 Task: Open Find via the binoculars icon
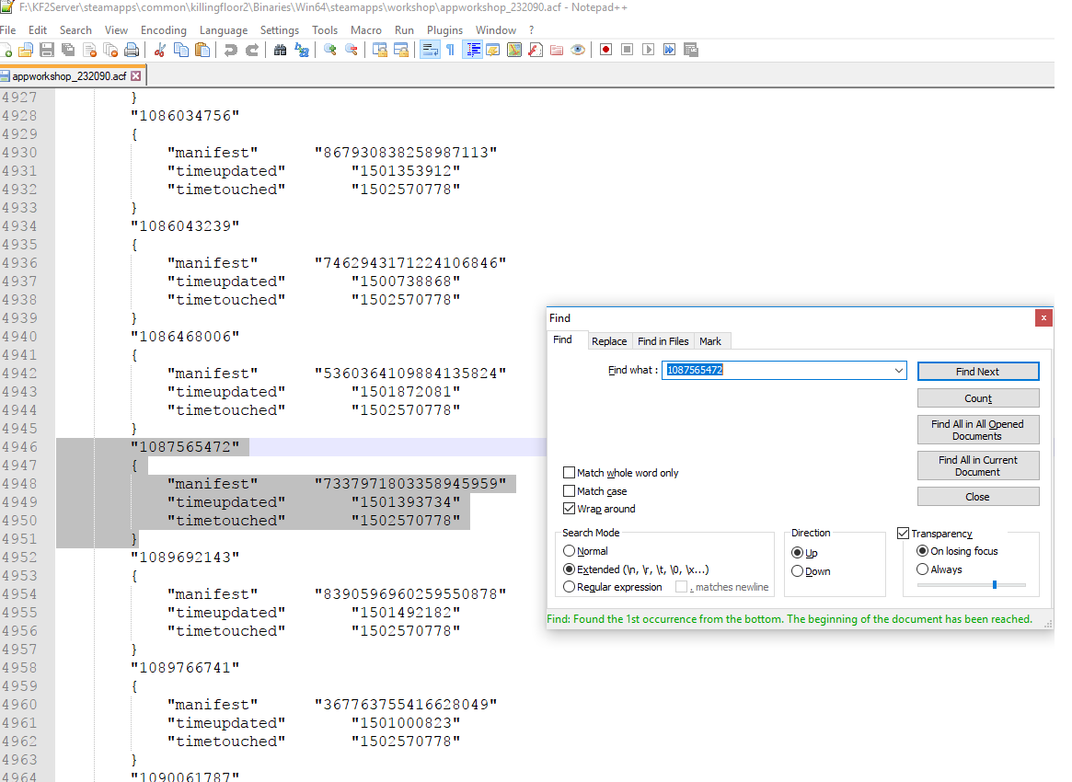point(281,50)
